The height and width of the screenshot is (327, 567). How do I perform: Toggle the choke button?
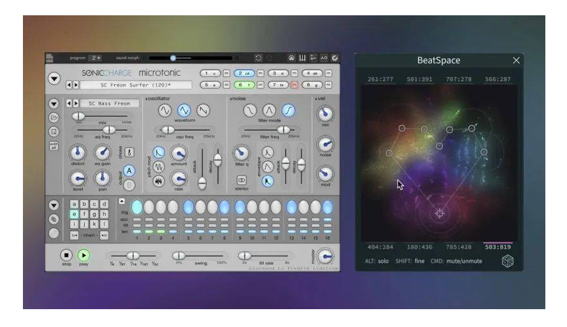[x=129, y=152]
